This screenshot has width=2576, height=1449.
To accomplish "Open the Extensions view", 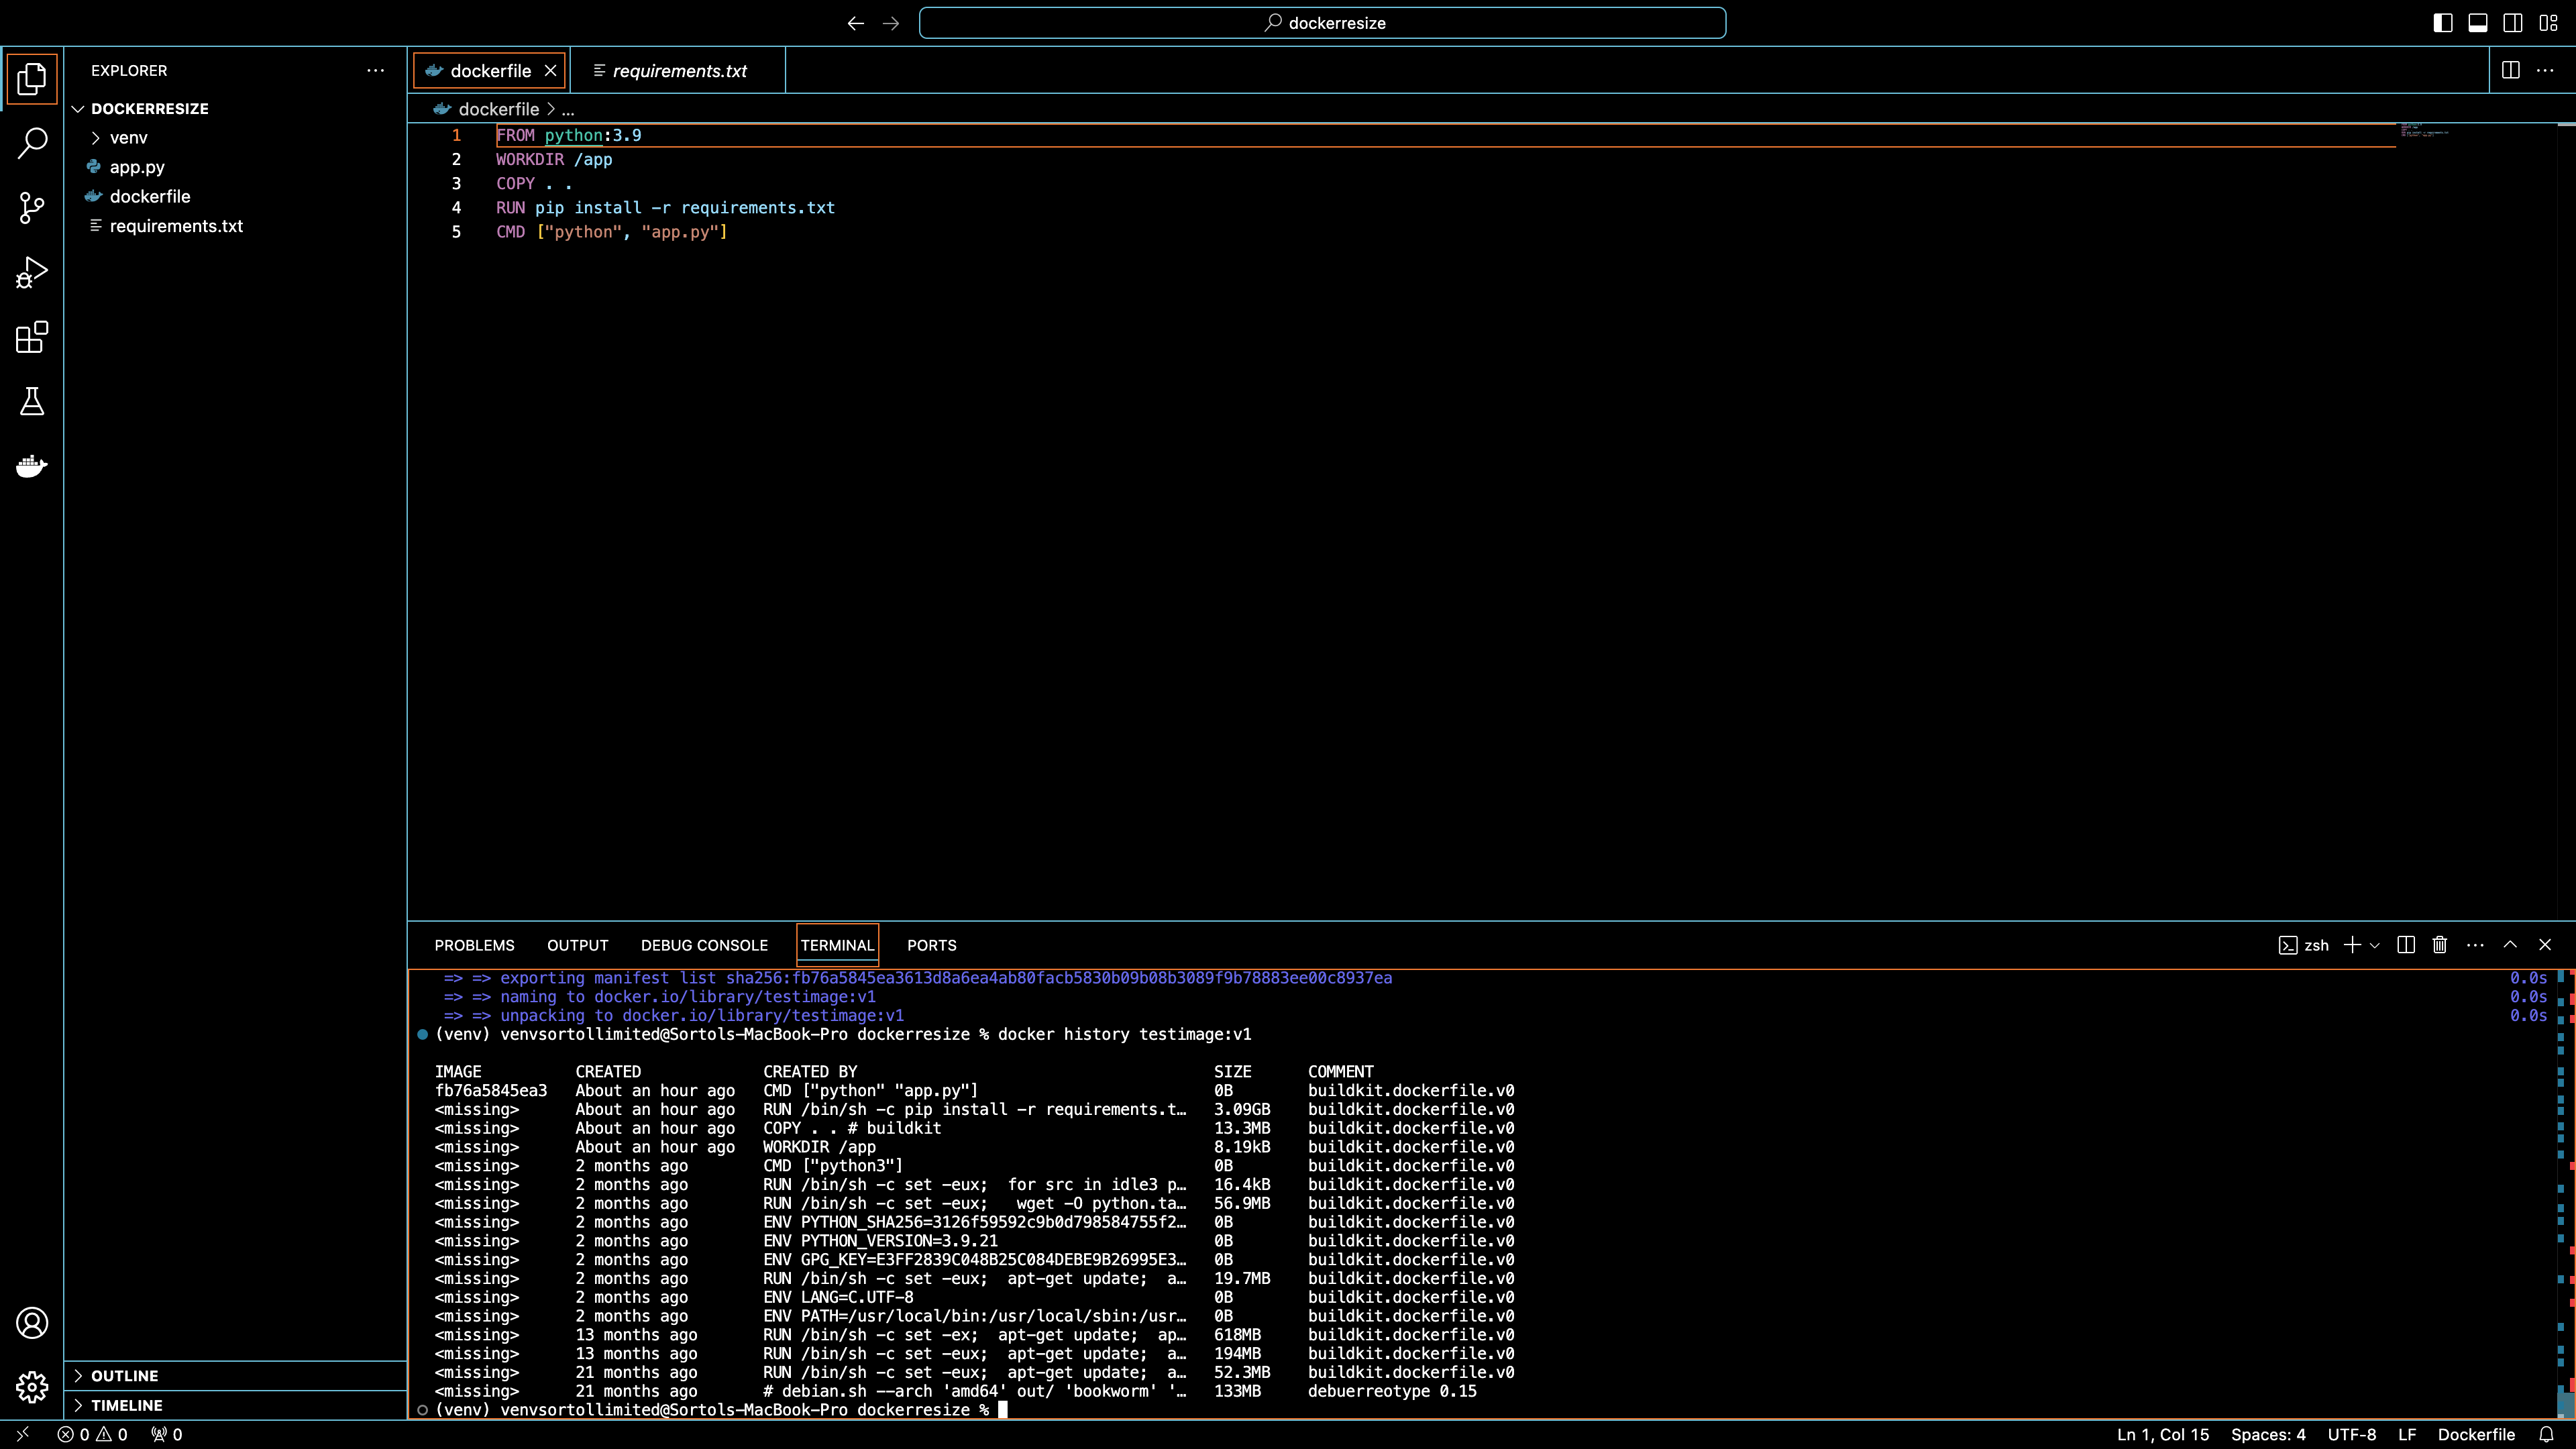I will coord(32,337).
